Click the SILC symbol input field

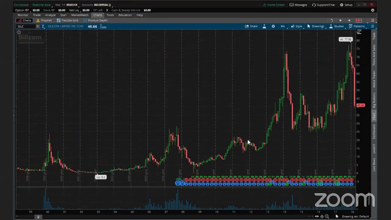(x=26, y=26)
